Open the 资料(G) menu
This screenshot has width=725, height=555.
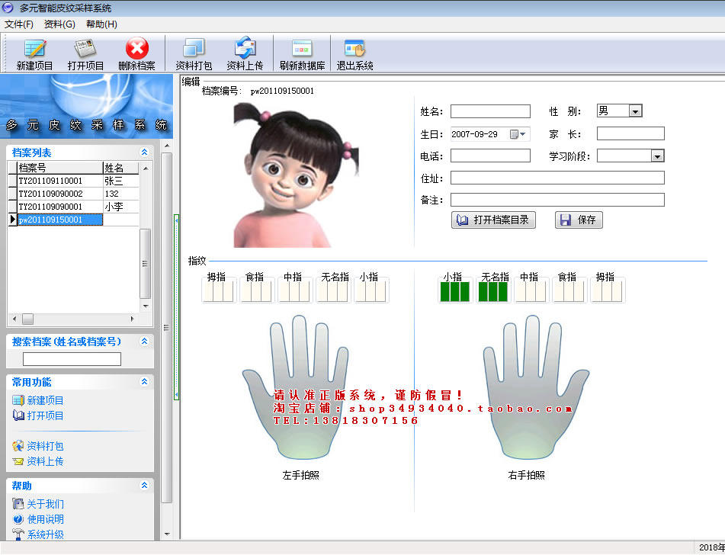(59, 24)
